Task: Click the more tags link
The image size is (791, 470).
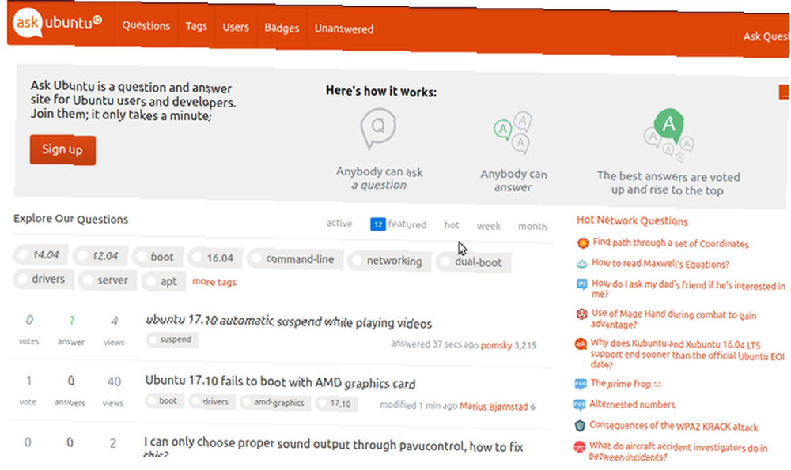Action: coord(214,281)
